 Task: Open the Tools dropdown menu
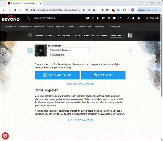point(50,27)
